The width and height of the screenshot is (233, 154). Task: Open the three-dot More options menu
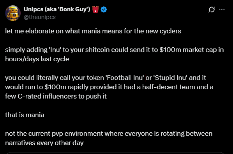(222, 9)
